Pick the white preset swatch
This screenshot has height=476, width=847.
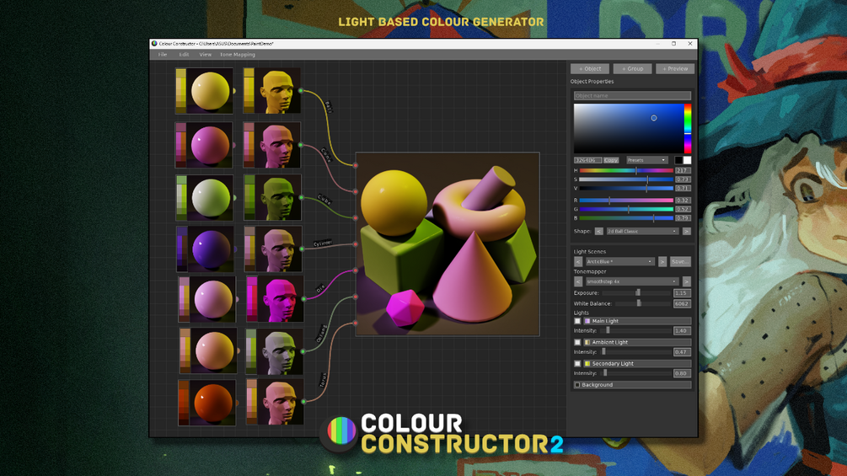tap(687, 160)
